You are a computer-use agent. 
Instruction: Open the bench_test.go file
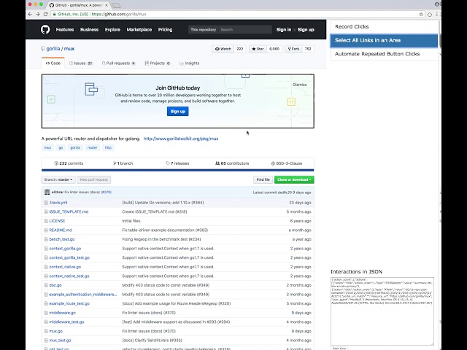coord(61,239)
